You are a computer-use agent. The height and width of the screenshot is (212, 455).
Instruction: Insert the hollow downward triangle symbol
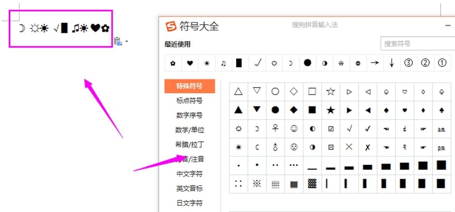(257, 91)
